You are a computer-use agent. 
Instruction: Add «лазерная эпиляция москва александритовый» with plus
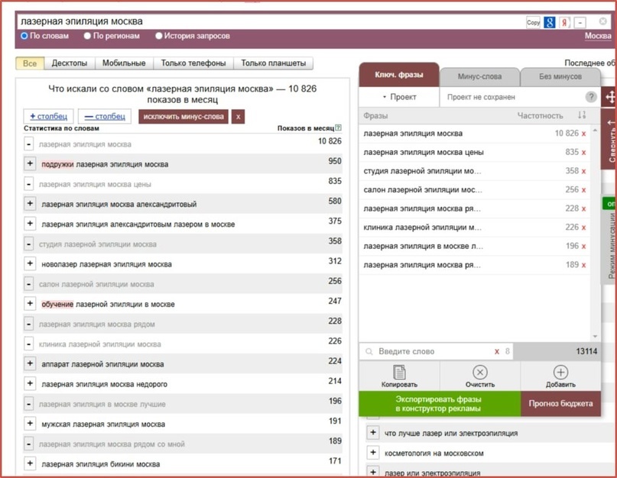pos(30,204)
